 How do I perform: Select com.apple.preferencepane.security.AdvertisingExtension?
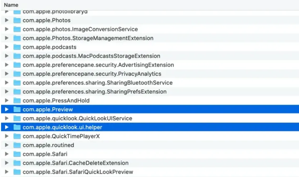(98, 65)
